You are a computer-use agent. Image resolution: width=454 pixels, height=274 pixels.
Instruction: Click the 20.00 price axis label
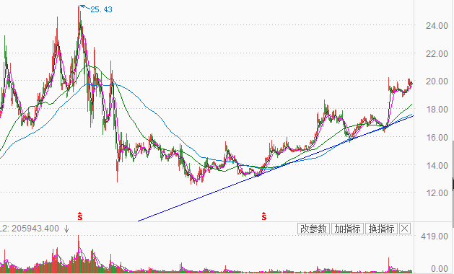tap(437, 81)
